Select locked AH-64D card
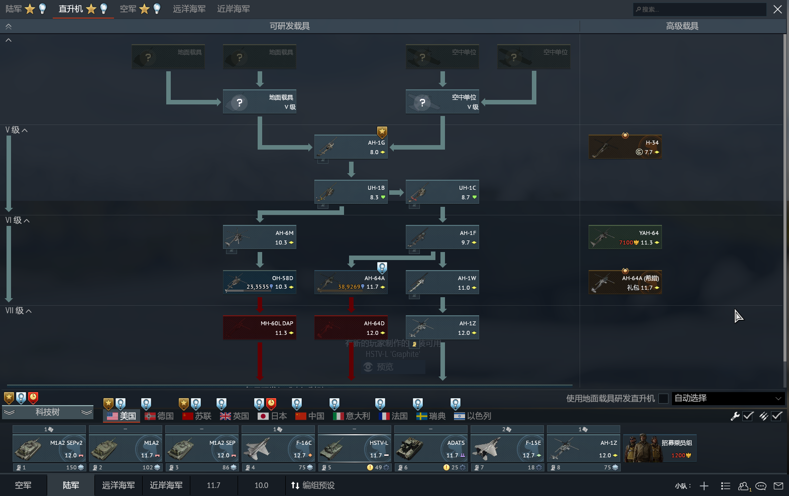 [x=351, y=327]
